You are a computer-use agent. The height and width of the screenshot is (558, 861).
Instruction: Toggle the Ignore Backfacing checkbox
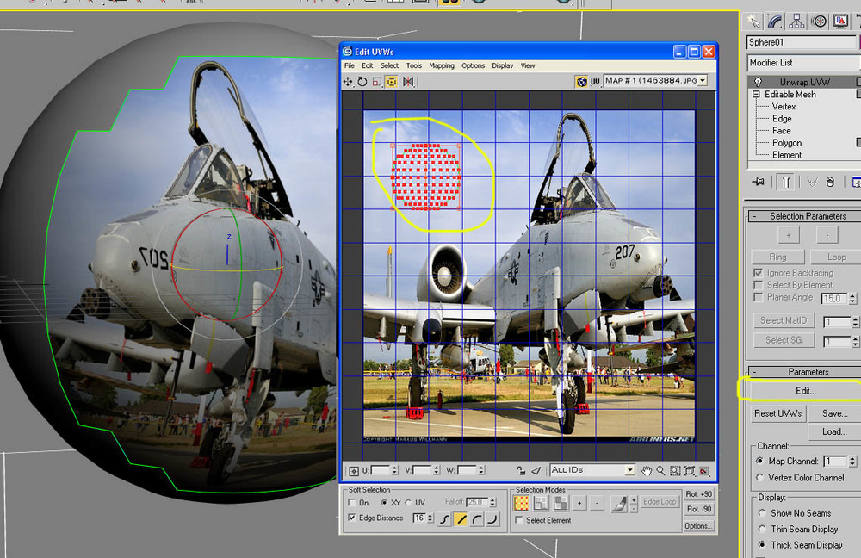759,273
